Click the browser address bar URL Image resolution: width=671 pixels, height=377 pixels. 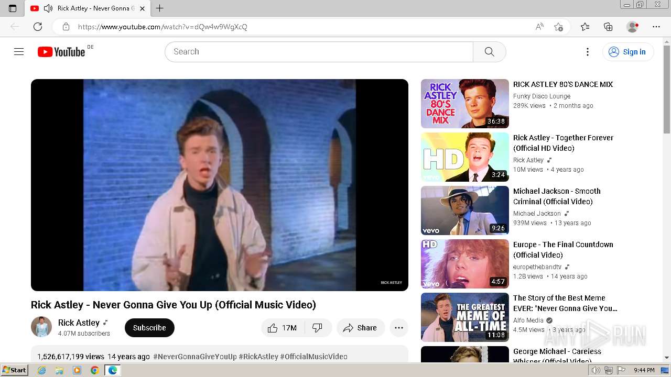163,27
